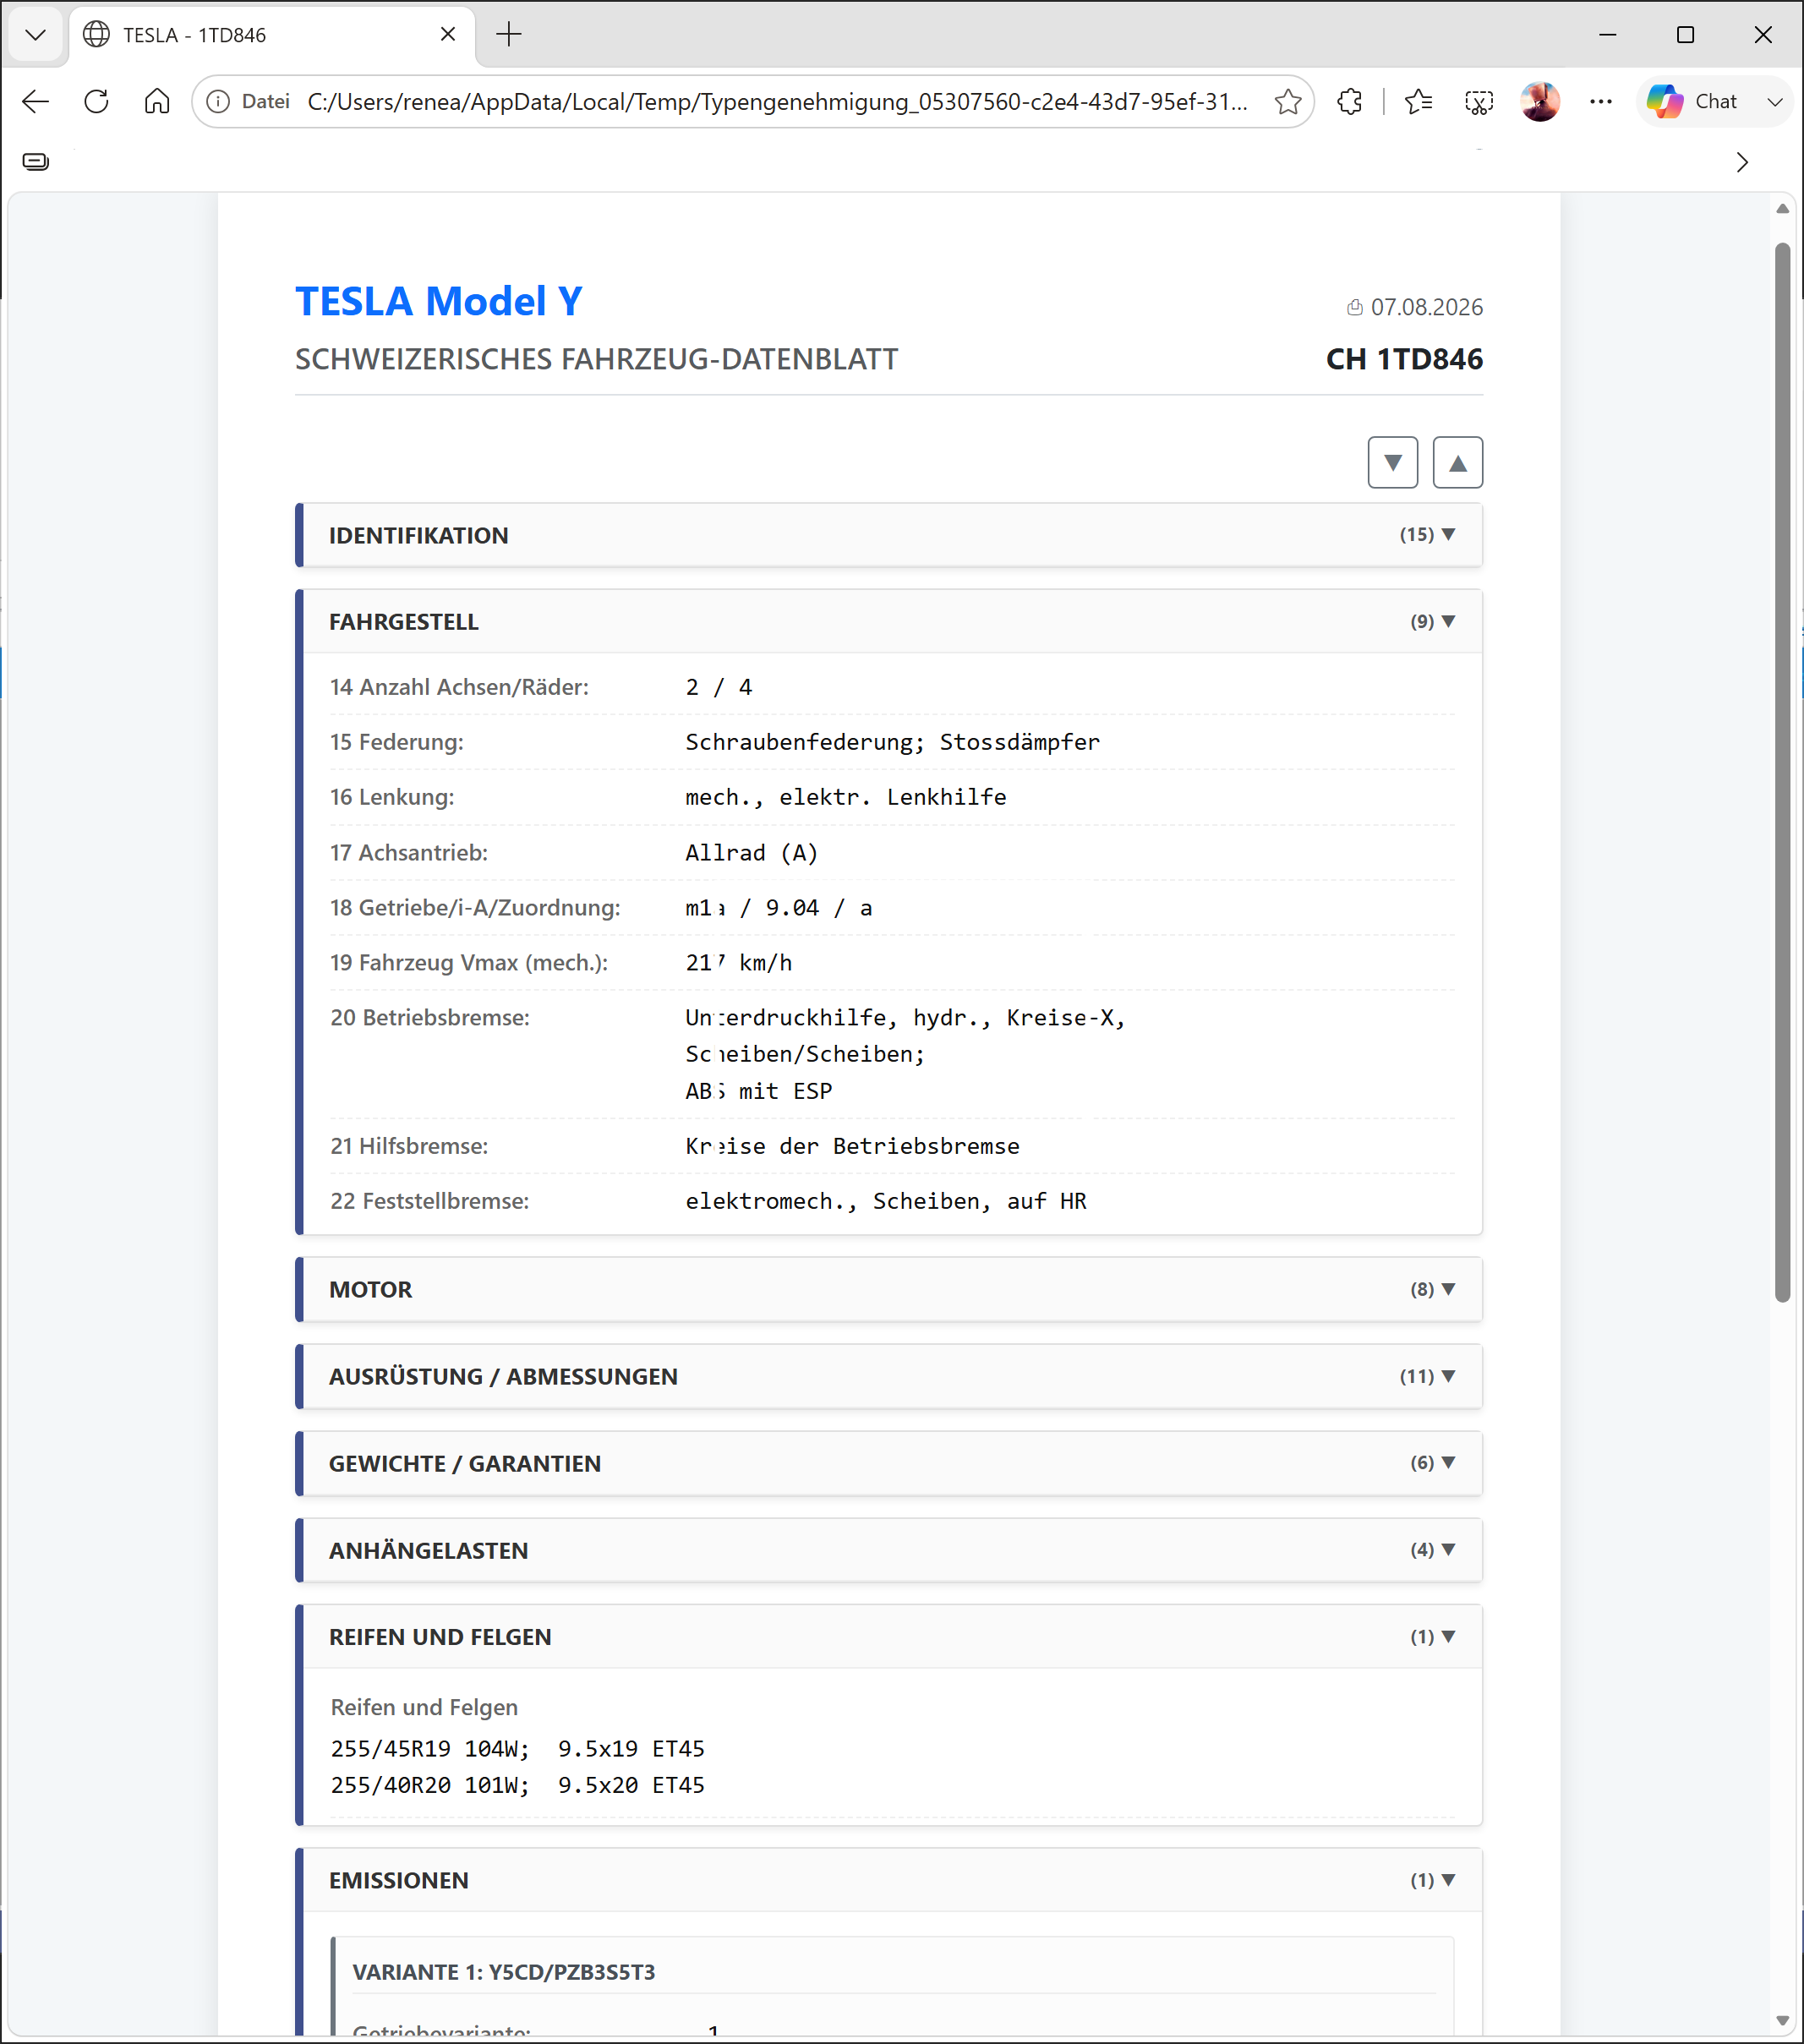Open a new tab with the plus button
Screen dimensions: 1804x2044
(x=509, y=35)
